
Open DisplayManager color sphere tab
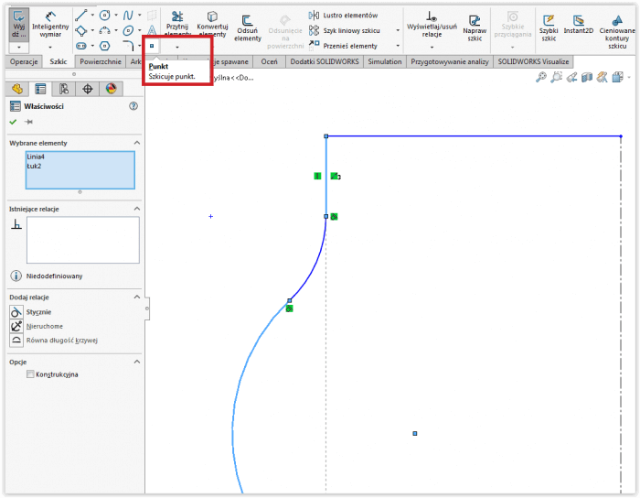click(111, 89)
